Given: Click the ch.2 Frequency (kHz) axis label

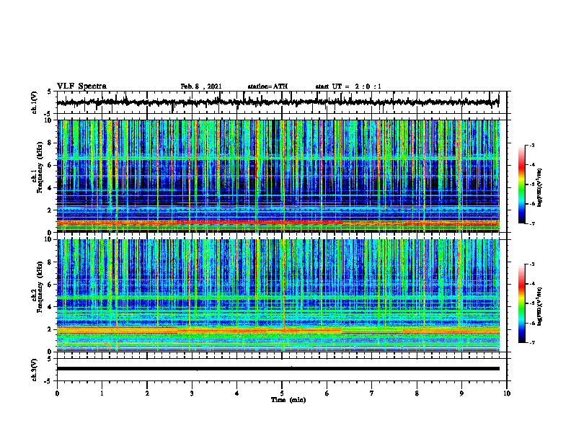Looking at the screenshot, I should tap(39, 287).
